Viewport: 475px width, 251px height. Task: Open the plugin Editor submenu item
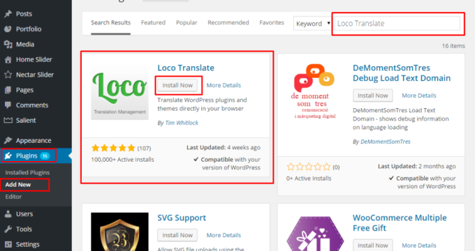pos(13,197)
